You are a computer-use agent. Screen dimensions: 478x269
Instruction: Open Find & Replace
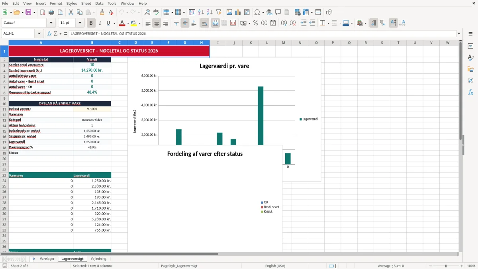(x=147, y=12)
